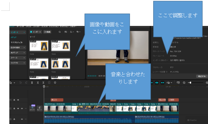Select the speed 4.4X clip on timeline
The image size is (208, 124).
(x=94, y=108)
